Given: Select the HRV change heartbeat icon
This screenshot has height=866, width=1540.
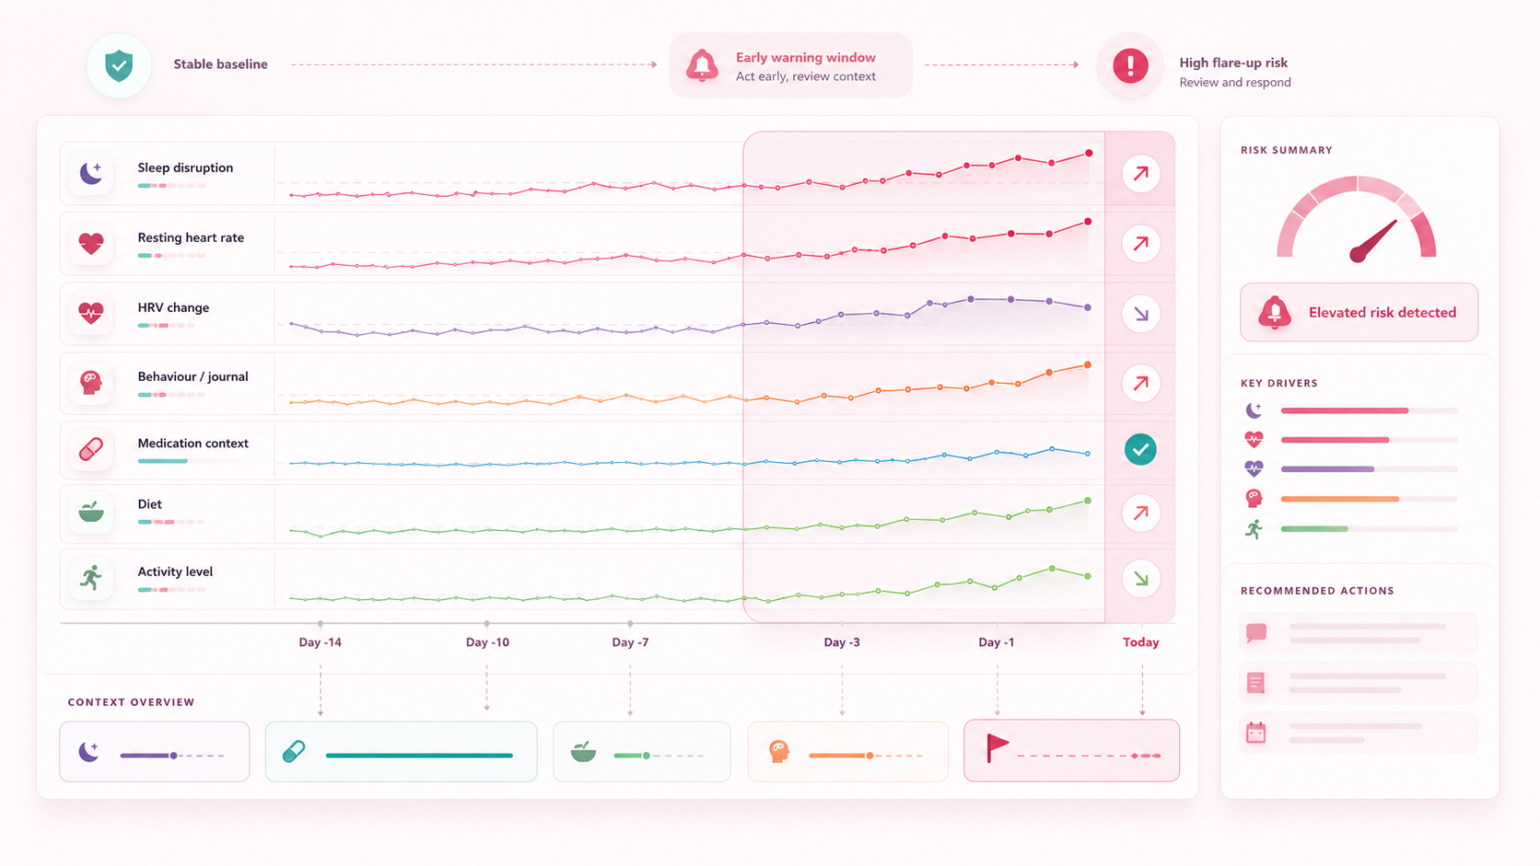Looking at the screenshot, I should pos(91,313).
